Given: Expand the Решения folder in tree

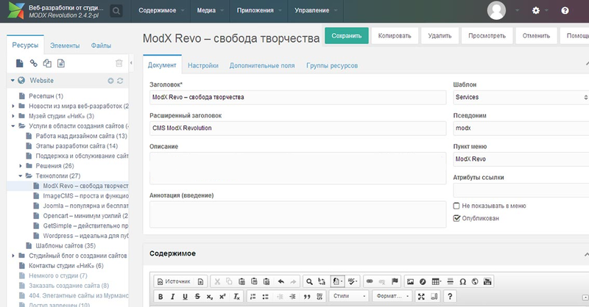Looking at the screenshot, I should click(21, 166).
